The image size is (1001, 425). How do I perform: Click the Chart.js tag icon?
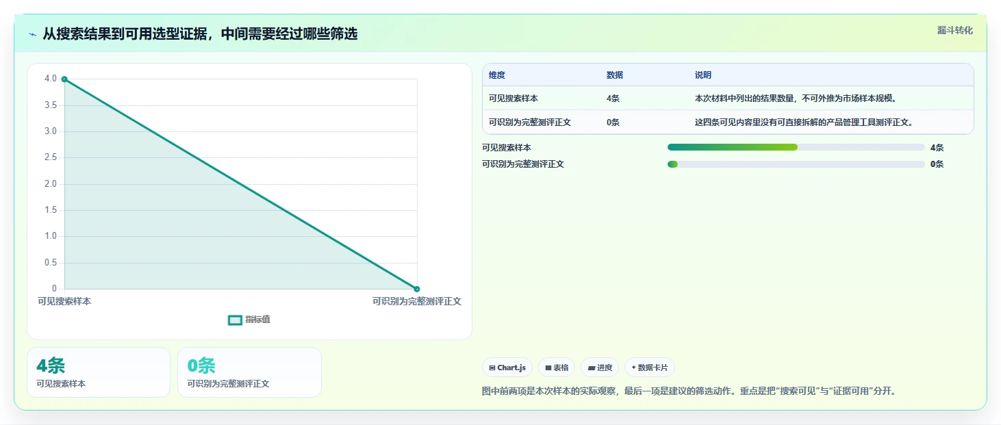492,368
